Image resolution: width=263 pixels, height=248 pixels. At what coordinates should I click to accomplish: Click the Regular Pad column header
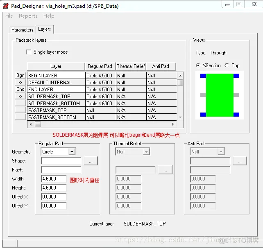[100, 66]
